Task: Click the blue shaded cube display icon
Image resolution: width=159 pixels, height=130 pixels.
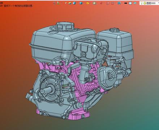Action: point(74,3)
